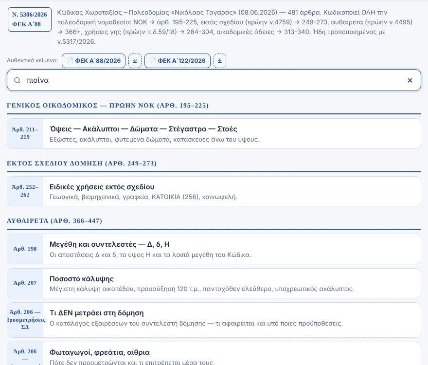The width and height of the screenshot is (428, 365).
Task: Click the document icon in ΦΕΚ Α΄88/2026
Action: pos(70,61)
